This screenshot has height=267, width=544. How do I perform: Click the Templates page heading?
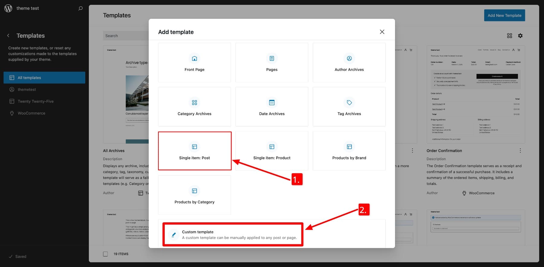[117, 15]
